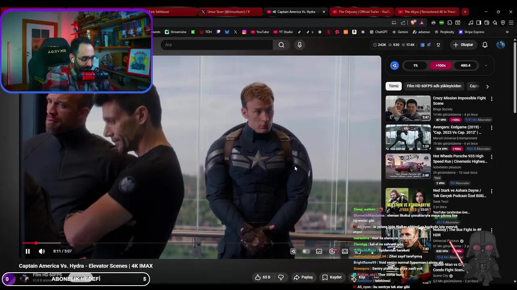Open the Bluesky bookmark icon
Screen dimensions: 517x290
tap(227, 32)
